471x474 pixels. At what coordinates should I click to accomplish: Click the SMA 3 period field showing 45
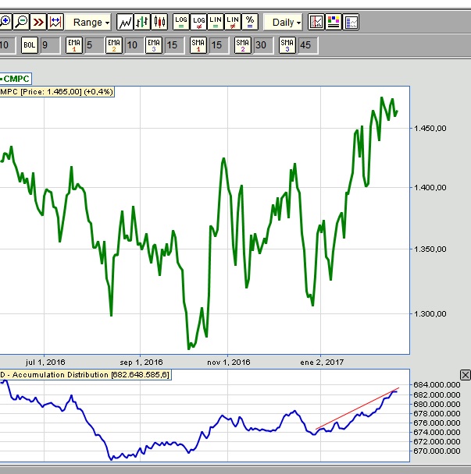click(305, 45)
